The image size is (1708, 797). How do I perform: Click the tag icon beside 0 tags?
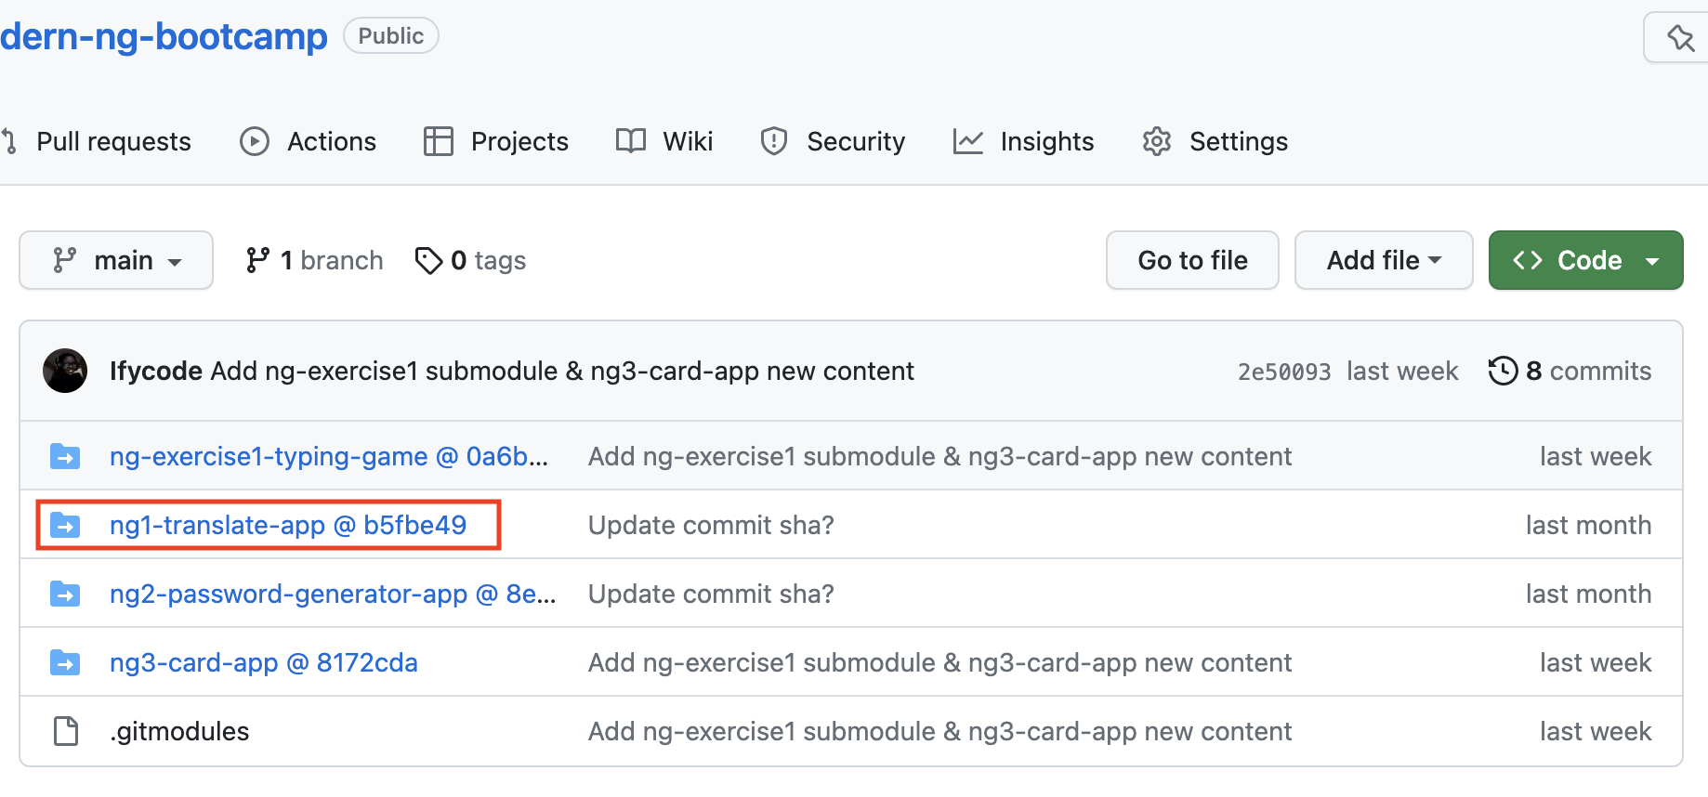[428, 261]
